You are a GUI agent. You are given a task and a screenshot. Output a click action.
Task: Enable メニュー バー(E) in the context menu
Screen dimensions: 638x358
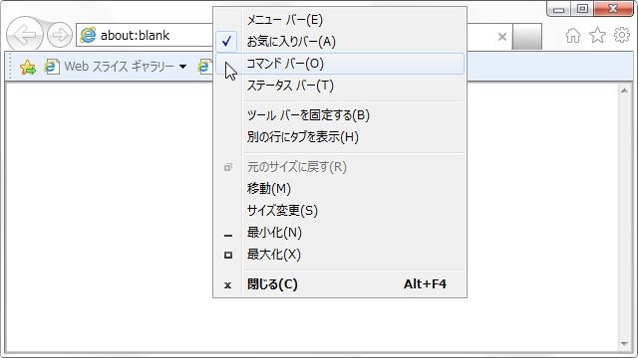pos(340,20)
